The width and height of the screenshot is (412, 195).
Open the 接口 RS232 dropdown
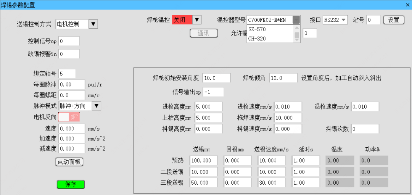click(x=335, y=20)
